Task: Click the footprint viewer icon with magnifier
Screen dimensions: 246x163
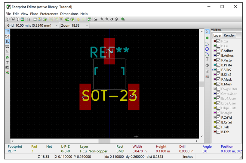Action: pos(23,19)
